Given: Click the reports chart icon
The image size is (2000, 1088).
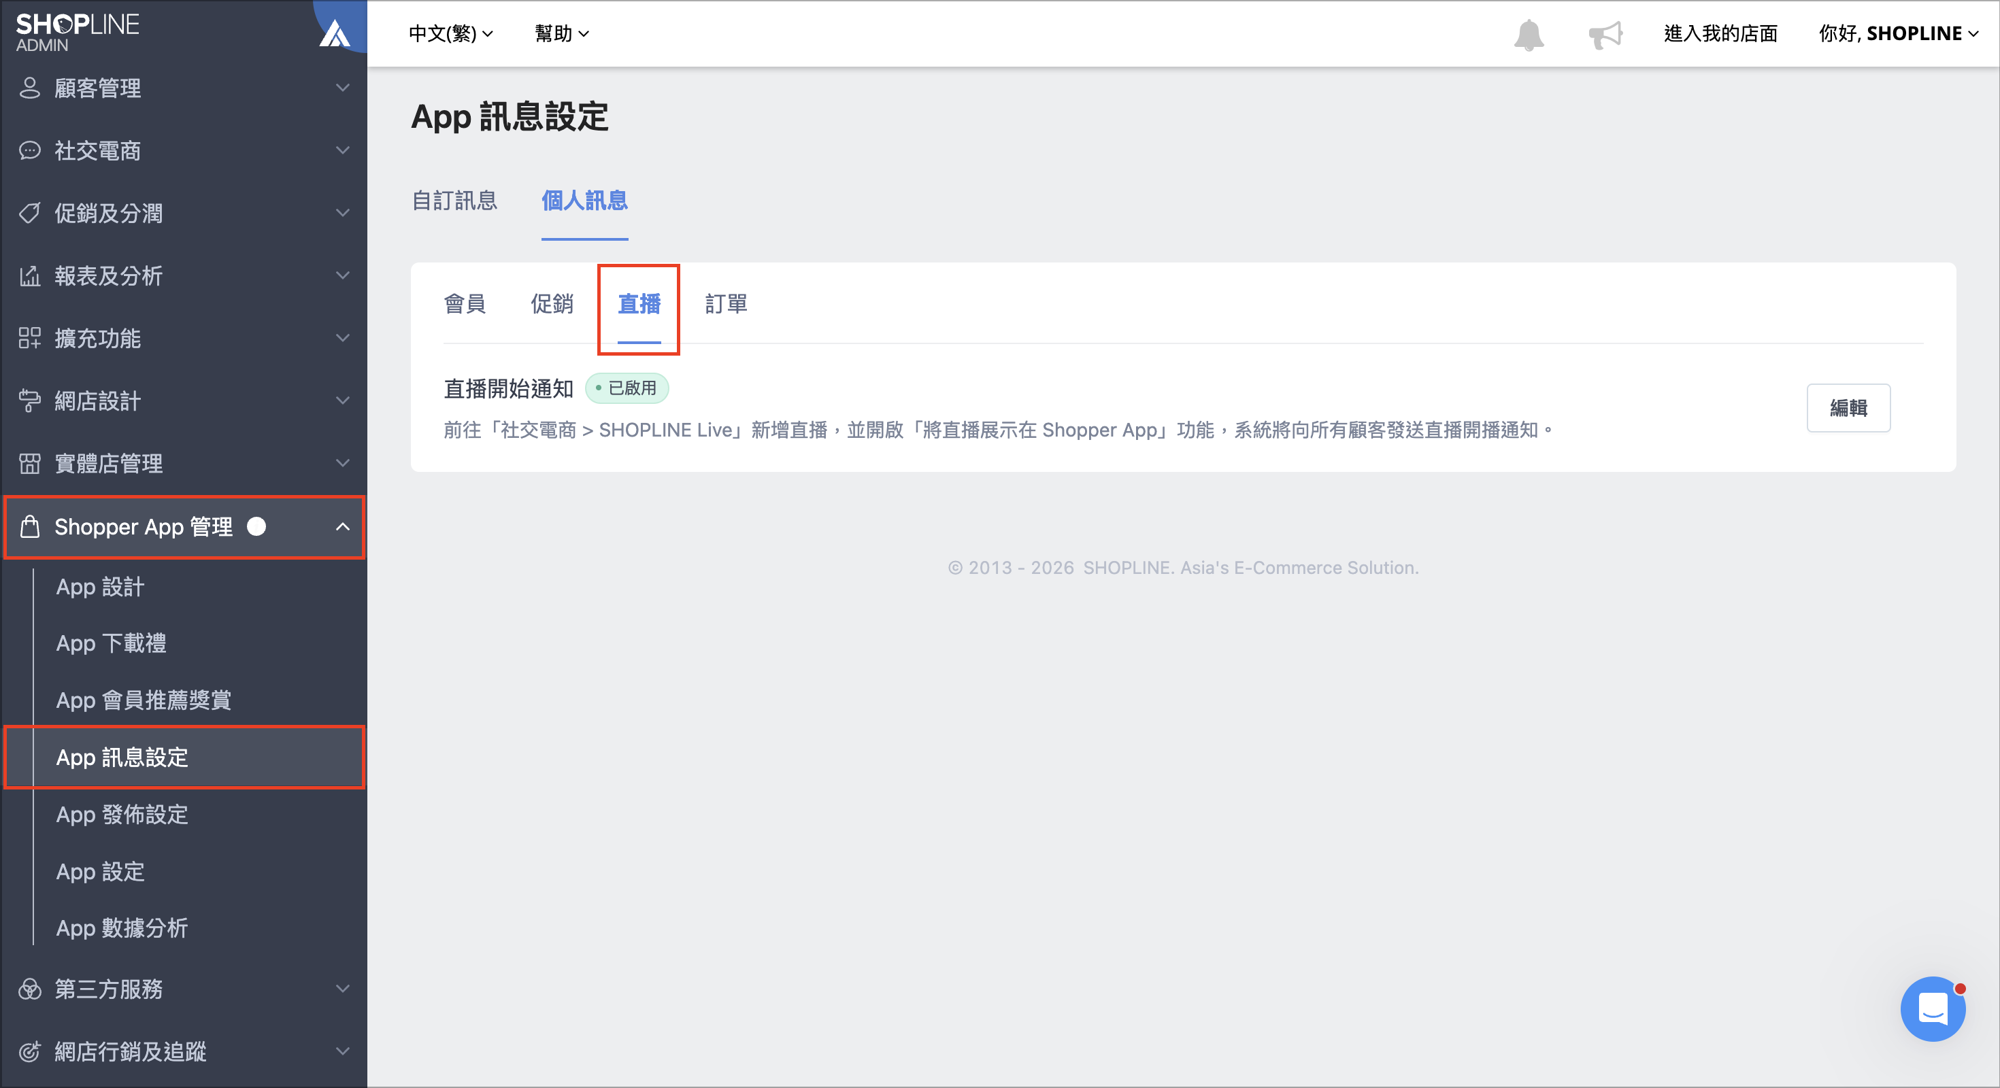Looking at the screenshot, I should click(29, 275).
